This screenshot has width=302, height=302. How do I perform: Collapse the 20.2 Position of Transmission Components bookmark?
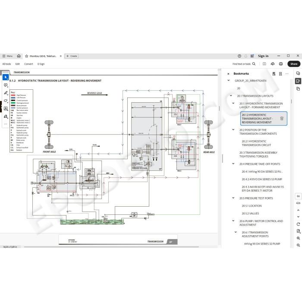click(x=233, y=130)
